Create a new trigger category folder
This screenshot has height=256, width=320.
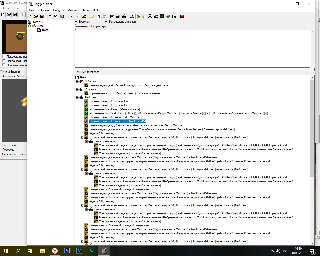[x=92, y=16]
